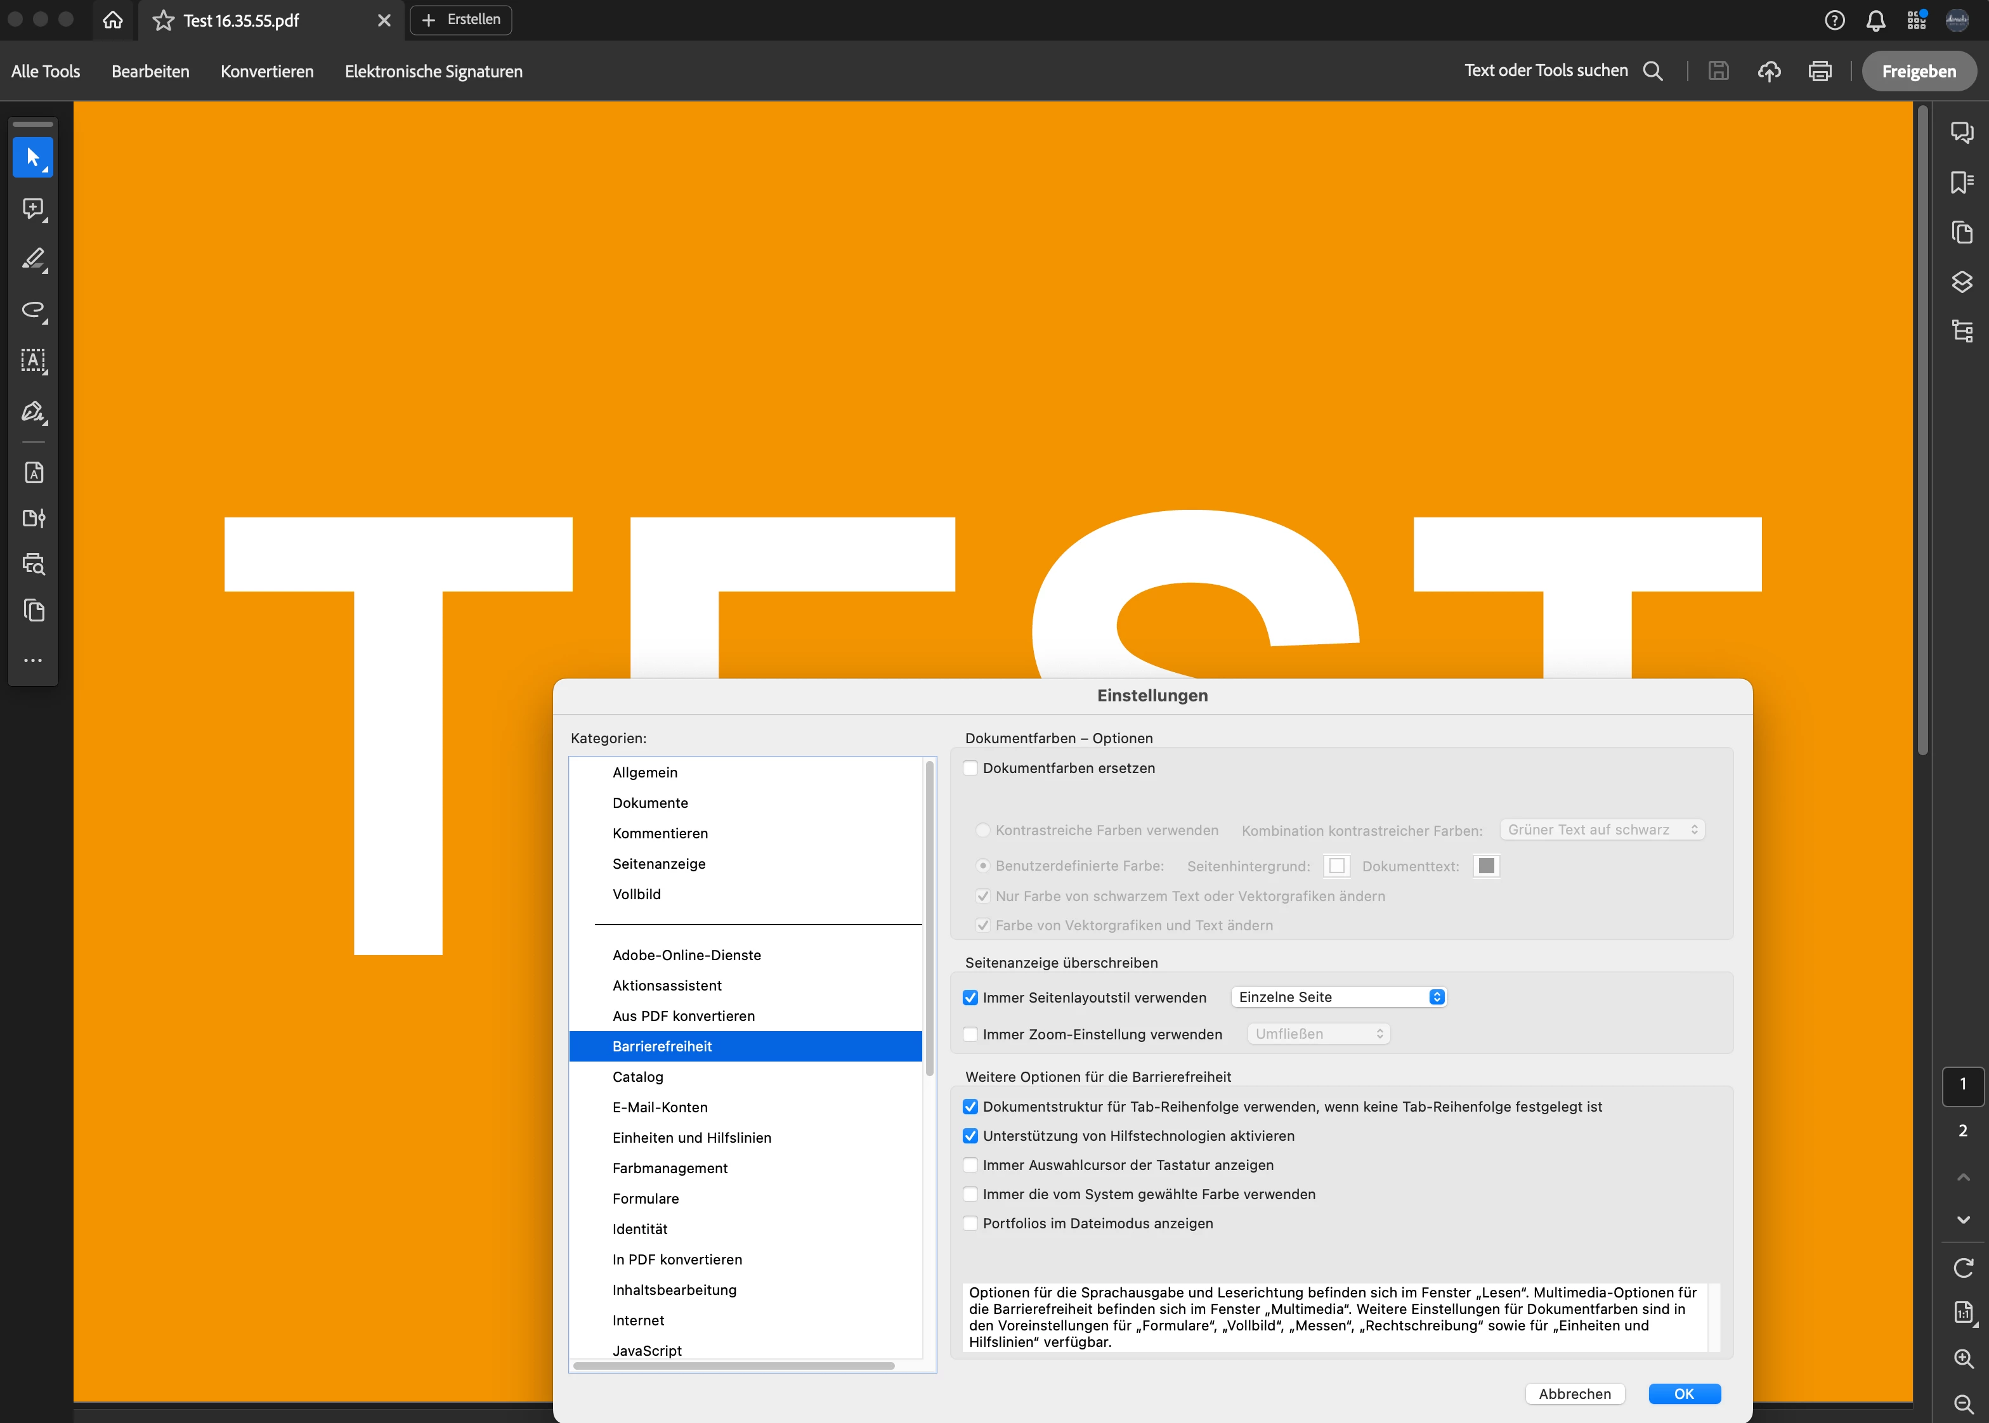
Task: Click the rotate page icon
Action: [x=1963, y=1267]
